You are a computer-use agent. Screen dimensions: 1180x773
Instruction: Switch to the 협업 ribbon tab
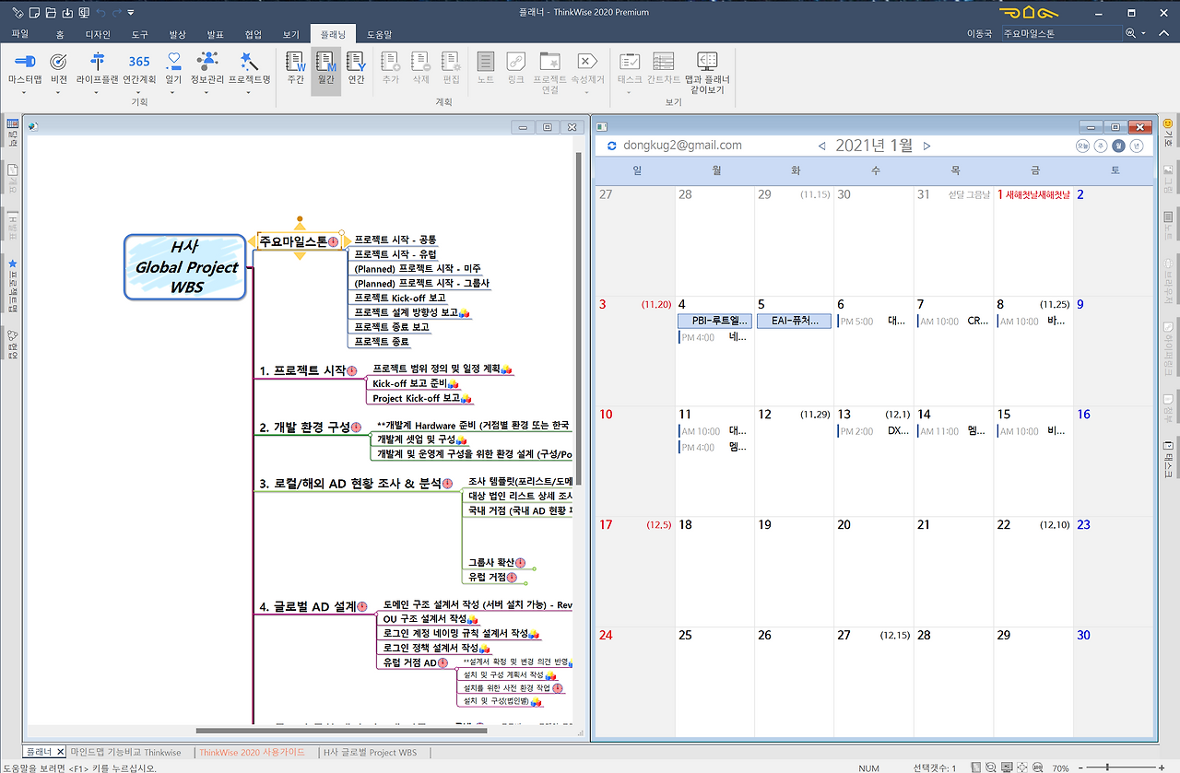click(253, 34)
